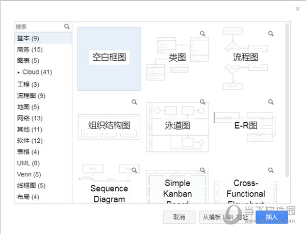Click the 取消 cancel button
Screen dimensions: 306x234
pyautogui.click(x=179, y=217)
